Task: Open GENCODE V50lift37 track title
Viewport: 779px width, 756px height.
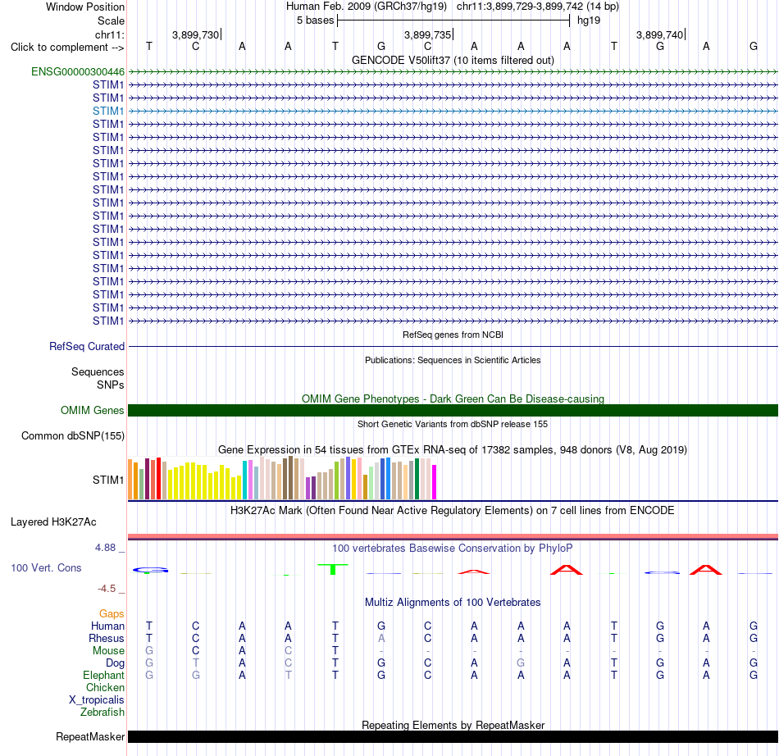Action: click(x=453, y=60)
